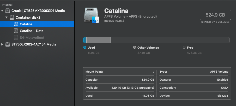Click the Used label in details table
The height and width of the screenshot is (106, 236).
[89, 96]
